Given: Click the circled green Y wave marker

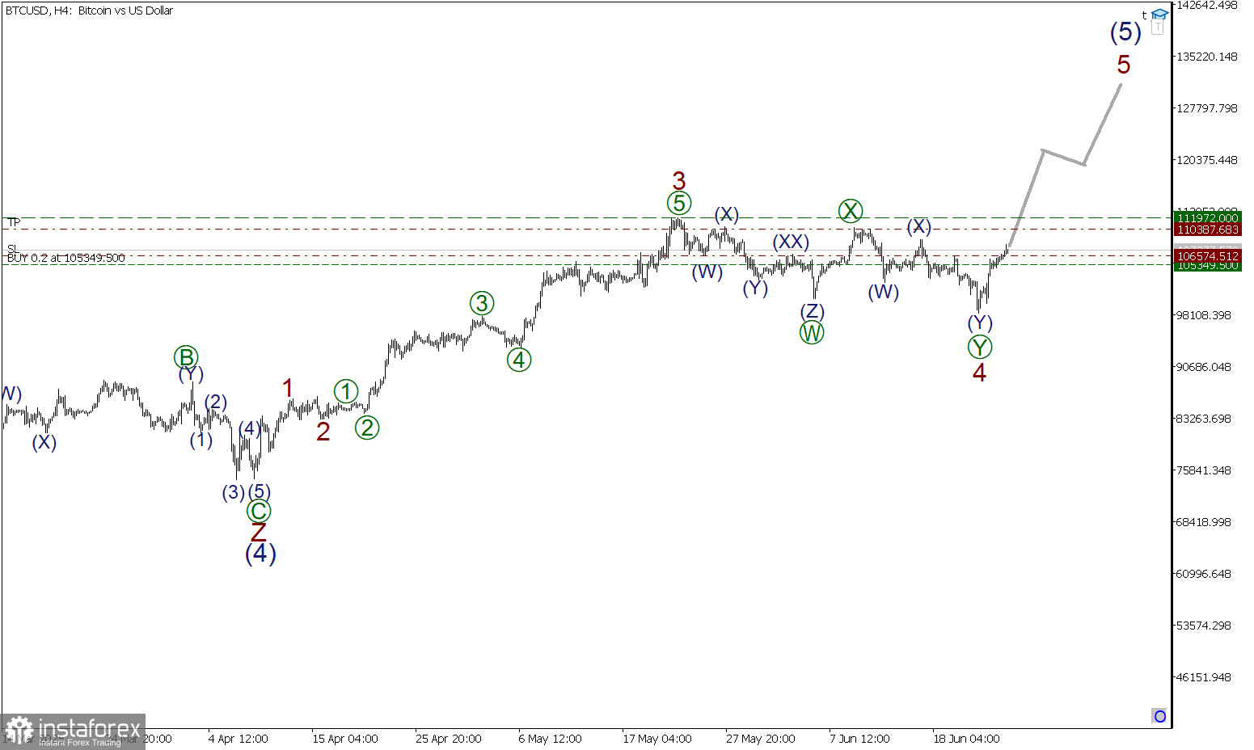Looking at the screenshot, I should 980,348.
